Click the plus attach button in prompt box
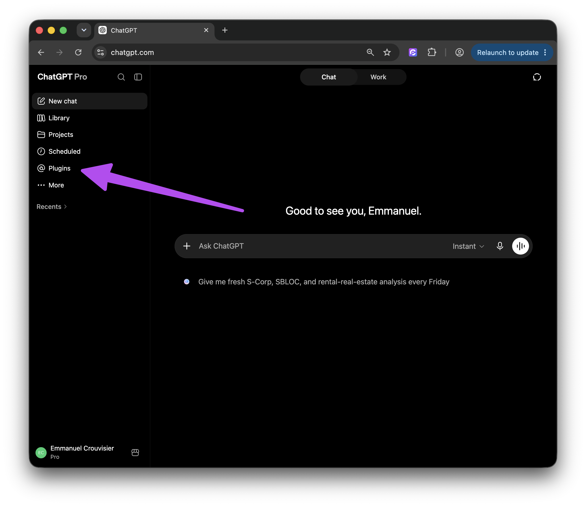586x506 pixels. [x=187, y=246]
